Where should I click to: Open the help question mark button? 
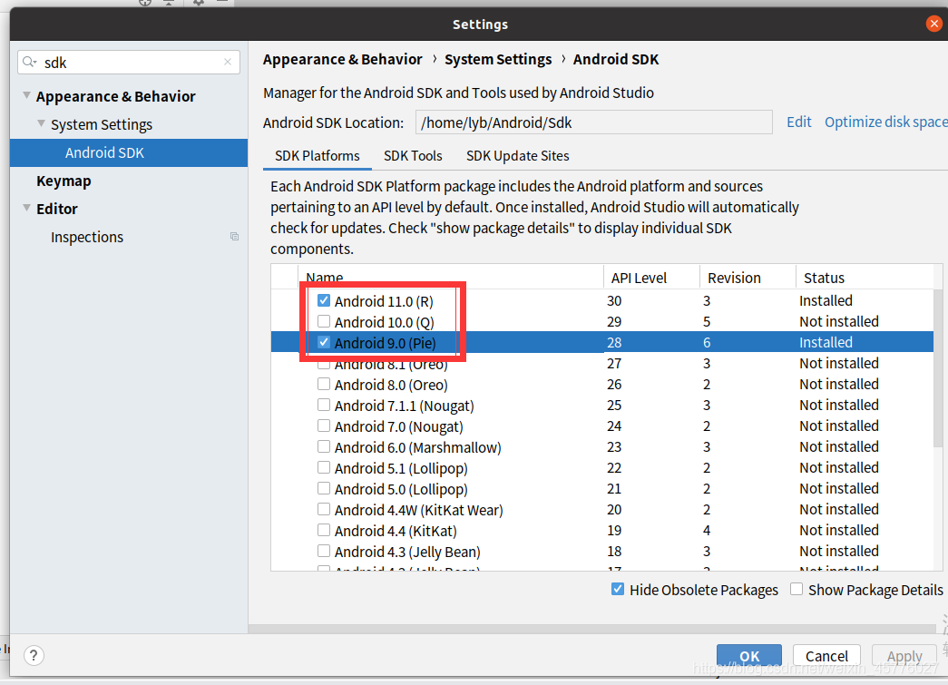34,655
